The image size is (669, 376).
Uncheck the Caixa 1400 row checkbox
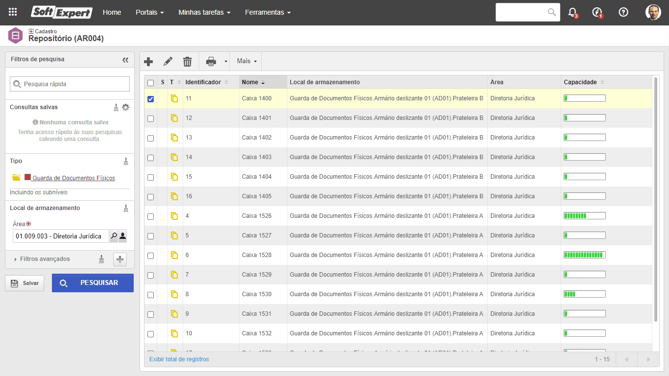pyautogui.click(x=150, y=99)
